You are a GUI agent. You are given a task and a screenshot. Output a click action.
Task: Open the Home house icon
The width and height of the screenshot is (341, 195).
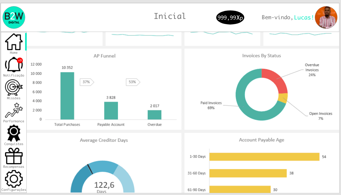(x=14, y=42)
